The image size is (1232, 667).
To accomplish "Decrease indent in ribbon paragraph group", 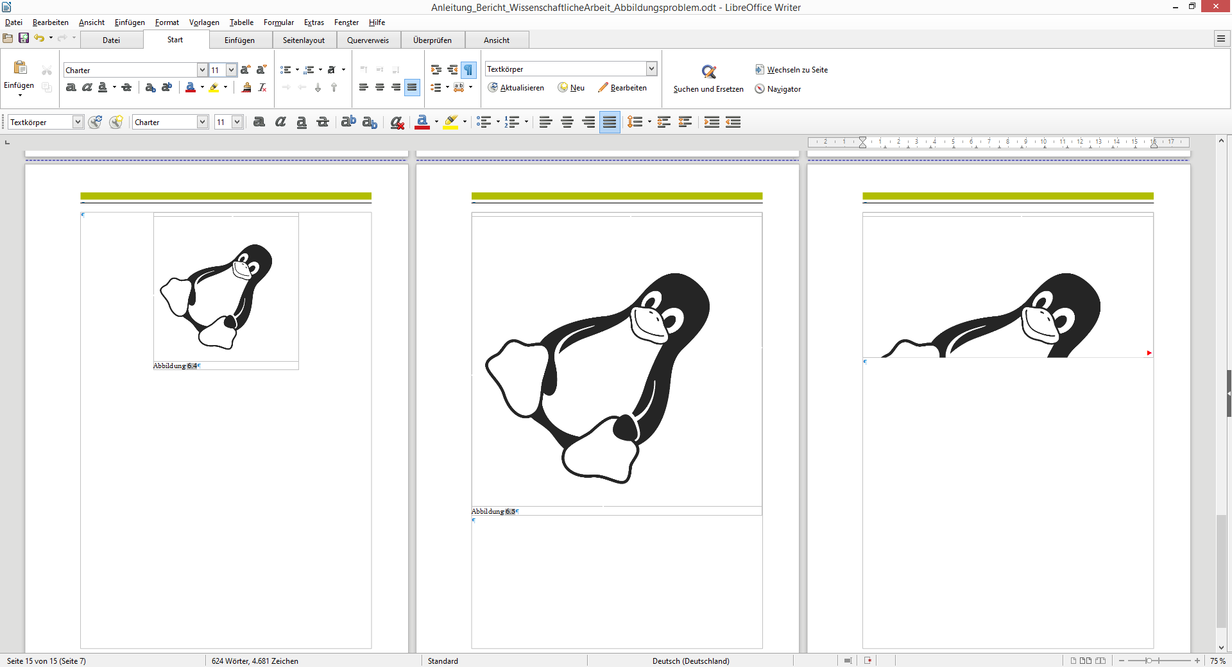I will pos(452,70).
